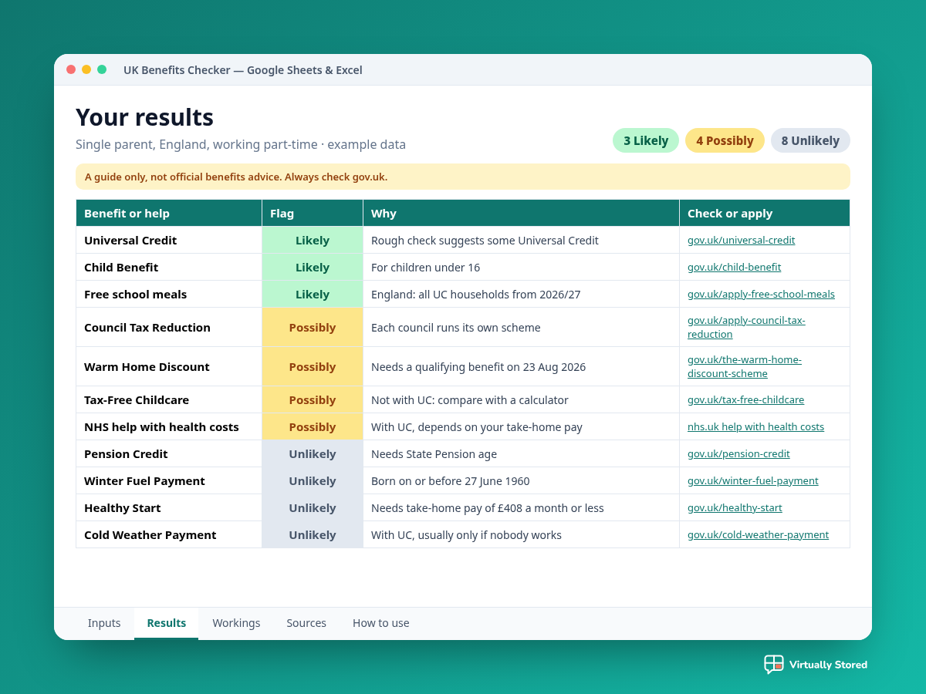Click 'With UC, depends on your take-home pay'
This screenshot has height=694, width=926.
click(x=476, y=426)
